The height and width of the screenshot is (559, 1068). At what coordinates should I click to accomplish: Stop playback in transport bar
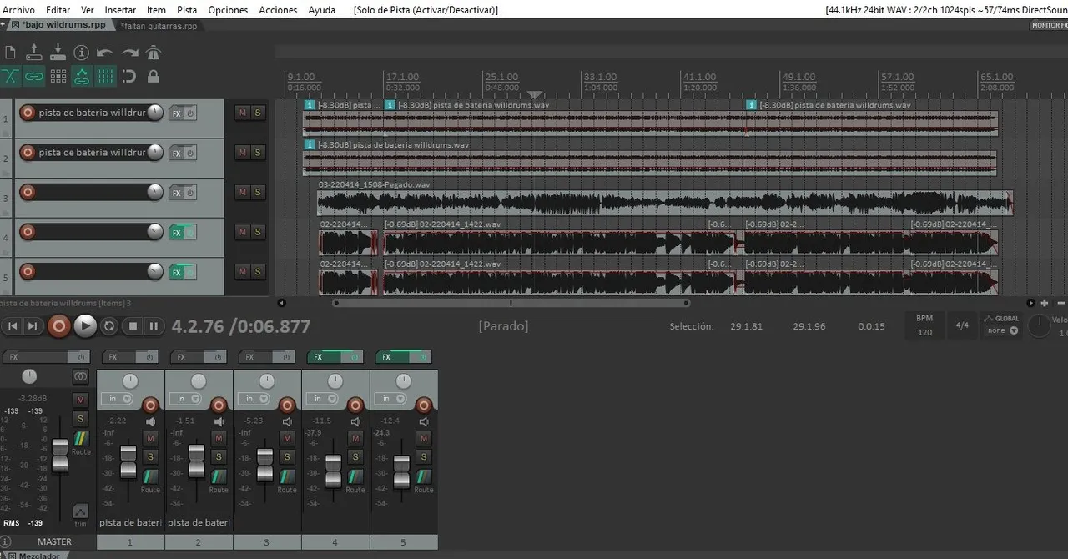132,326
